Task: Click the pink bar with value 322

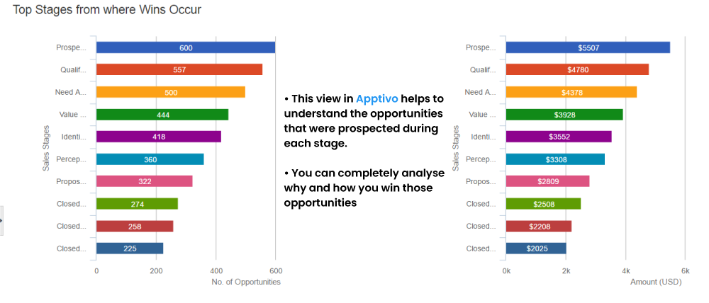Action: point(145,181)
